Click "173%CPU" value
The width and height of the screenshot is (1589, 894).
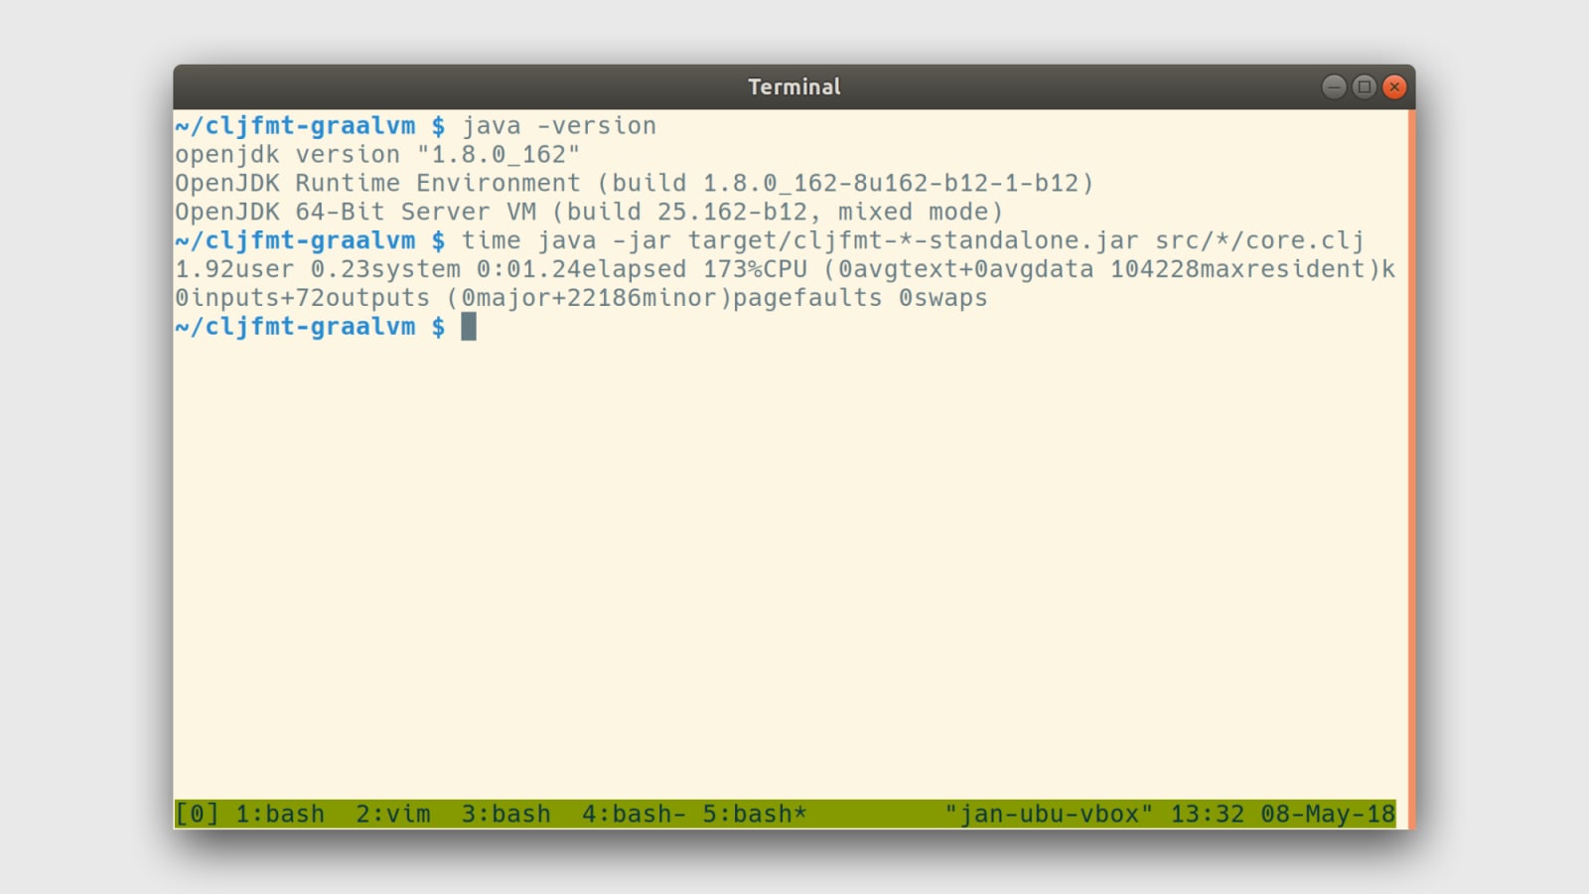point(755,269)
